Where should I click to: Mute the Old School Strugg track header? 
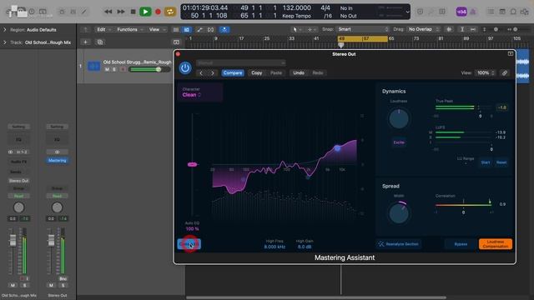click(x=107, y=69)
